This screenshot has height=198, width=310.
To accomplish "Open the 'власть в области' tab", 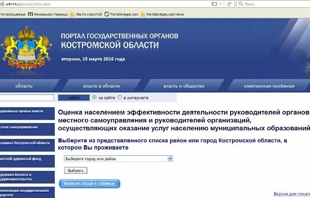I will pyautogui.click(x=101, y=86).
